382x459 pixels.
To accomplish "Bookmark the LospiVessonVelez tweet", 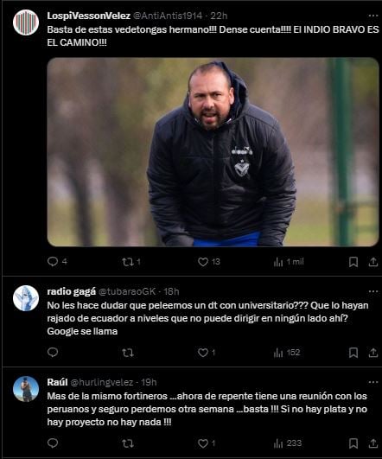I will coord(353,262).
